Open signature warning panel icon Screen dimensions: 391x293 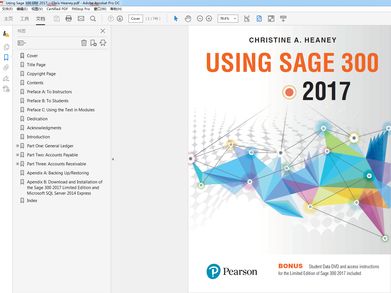point(6,34)
